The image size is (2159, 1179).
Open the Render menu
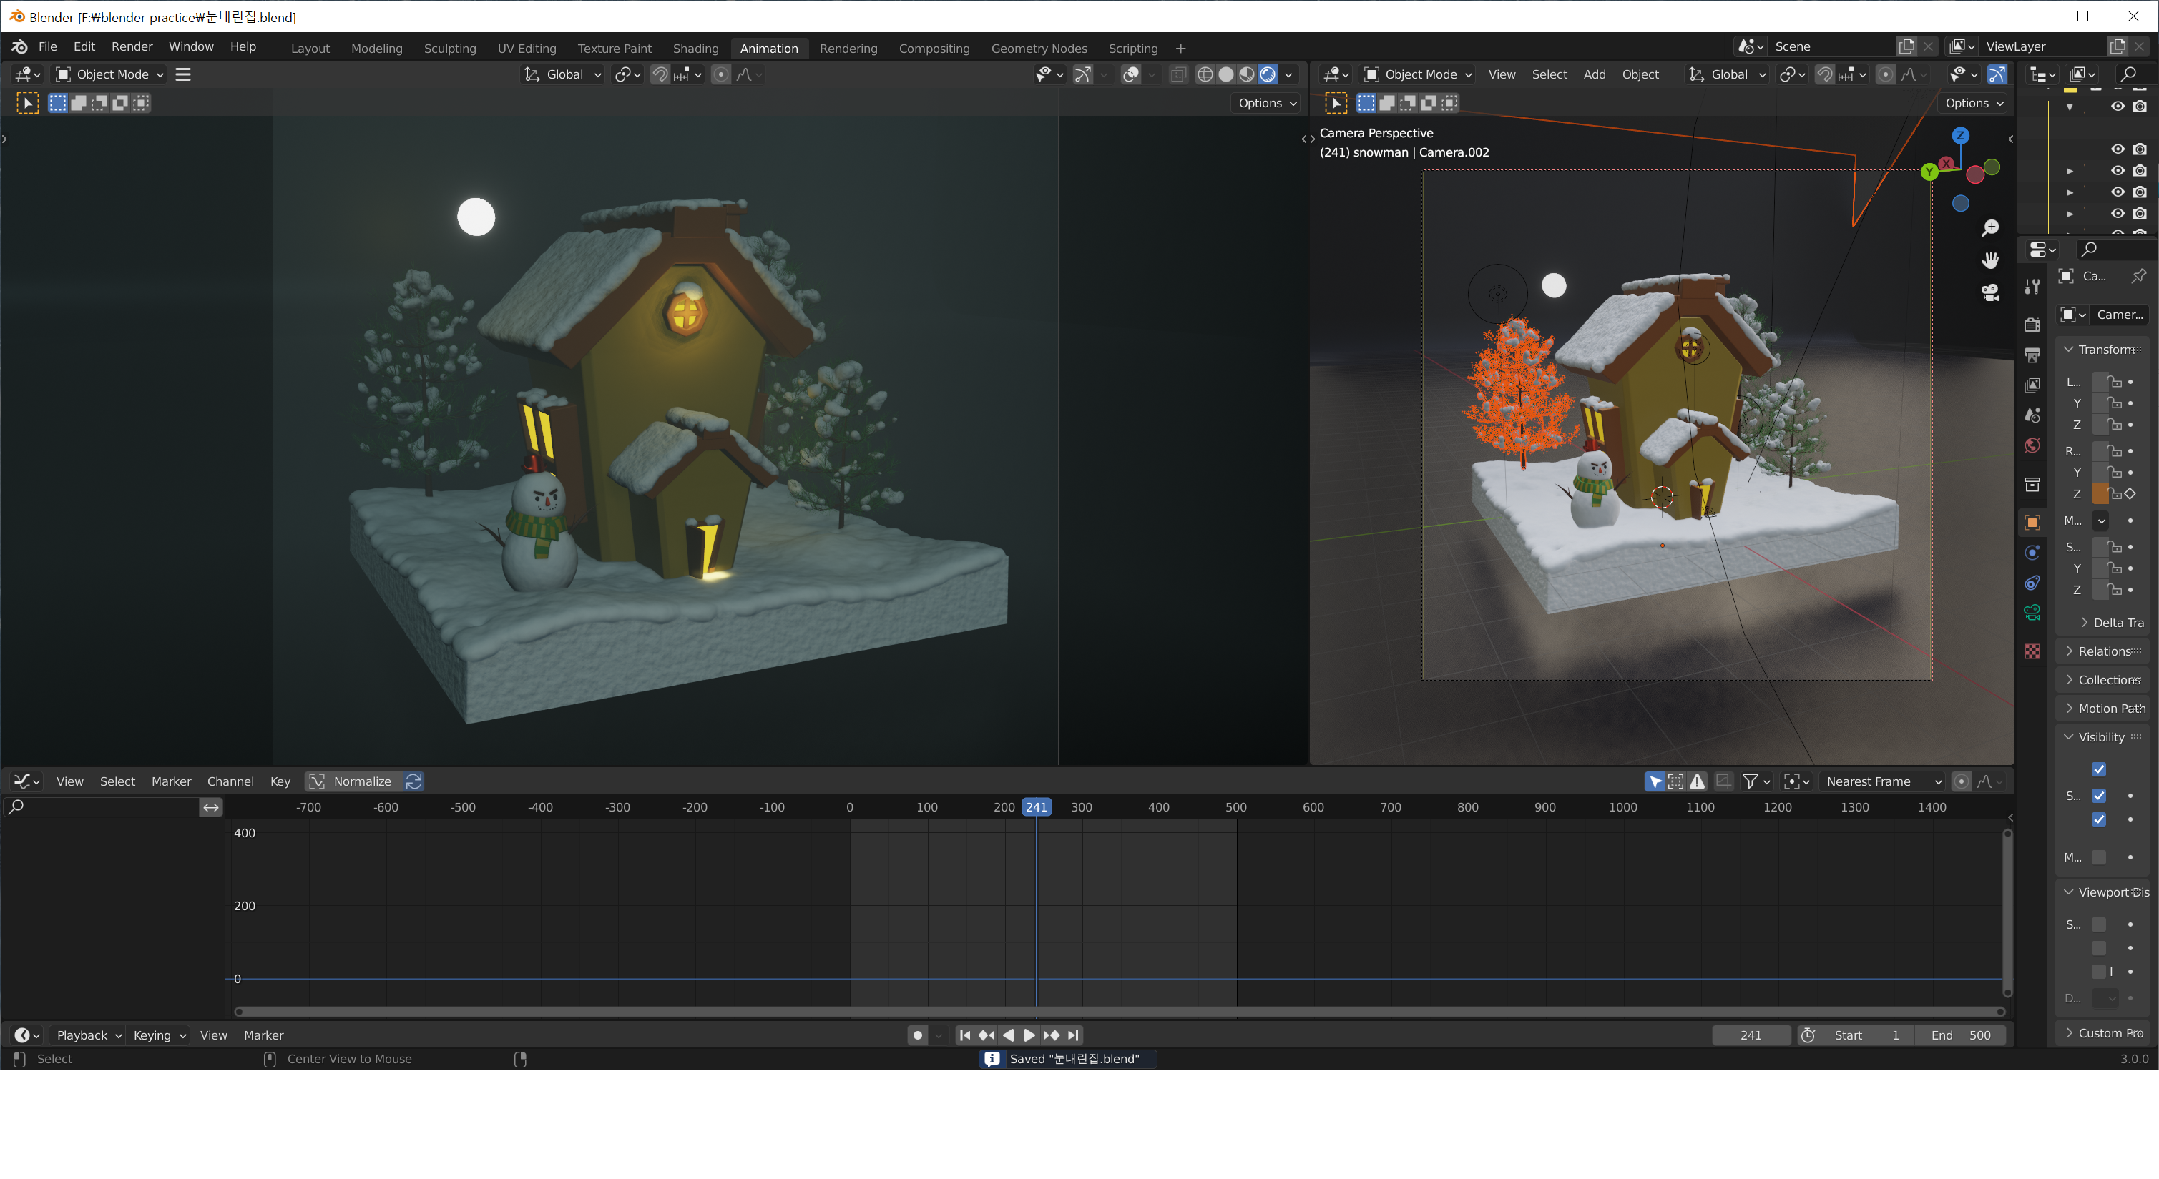click(132, 47)
